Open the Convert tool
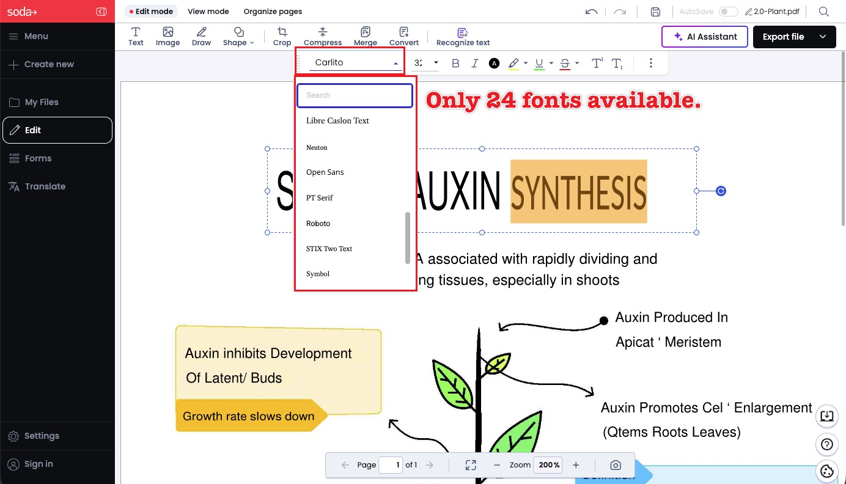The width and height of the screenshot is (846, 484). 404,37
